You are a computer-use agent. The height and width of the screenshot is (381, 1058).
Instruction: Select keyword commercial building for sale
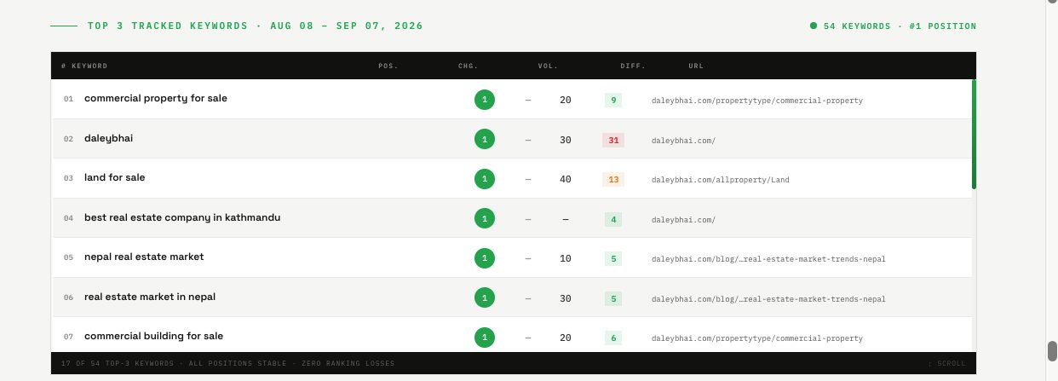point(153,336)
